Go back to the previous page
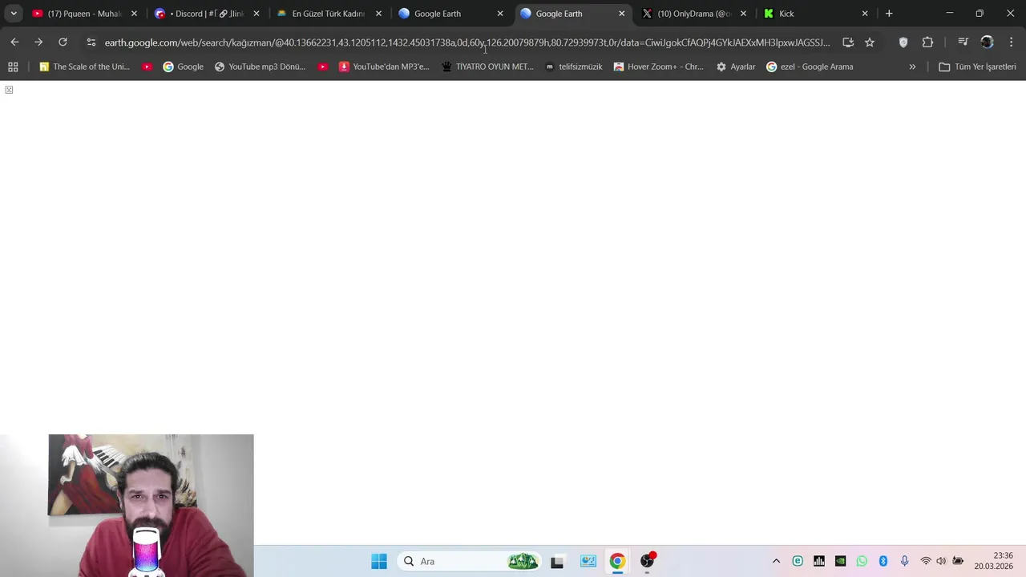 (x=14, y=42)
